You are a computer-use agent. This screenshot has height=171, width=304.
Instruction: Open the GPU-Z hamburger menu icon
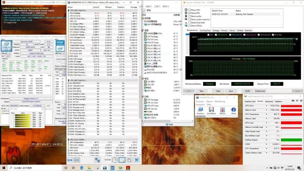[301, 101]
